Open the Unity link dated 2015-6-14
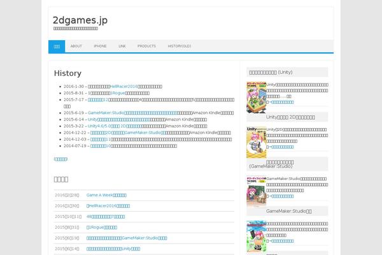382x255 pixels. pyautogui.click(x=119, y=119)
